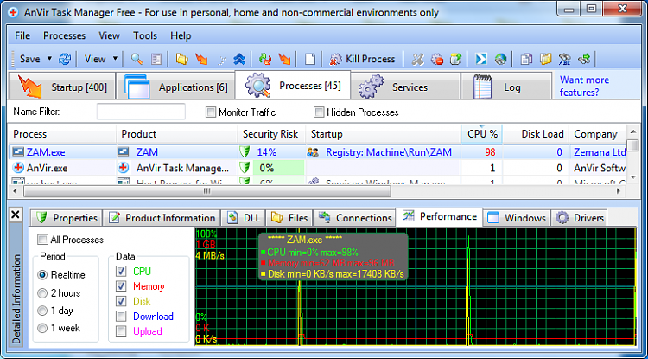Close the Detailed Information panel with X
648x359 pixels.
(16, 215)
